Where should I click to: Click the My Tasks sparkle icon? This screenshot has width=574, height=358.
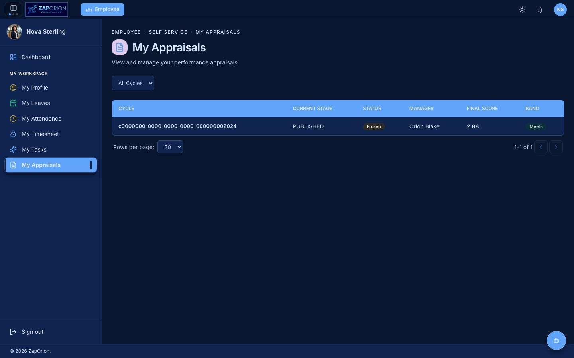13,150
